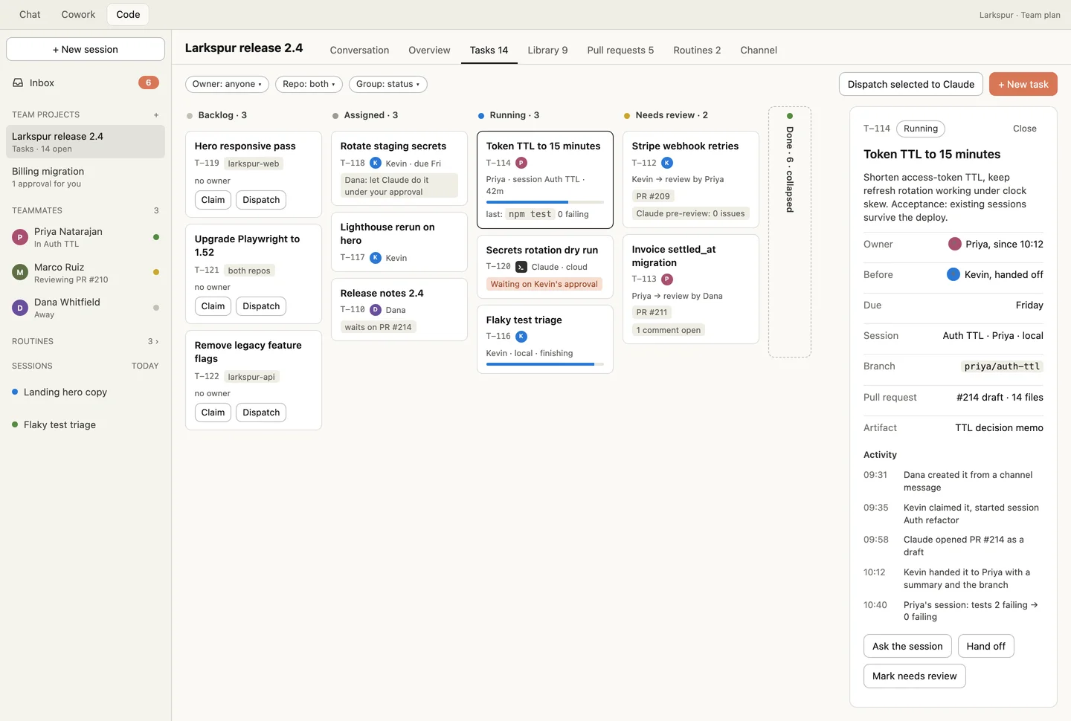Screen dimensions: 1071x721
Task: Open the Group: status dropdown
Action: pyautogui.click(x=387, y=84)
